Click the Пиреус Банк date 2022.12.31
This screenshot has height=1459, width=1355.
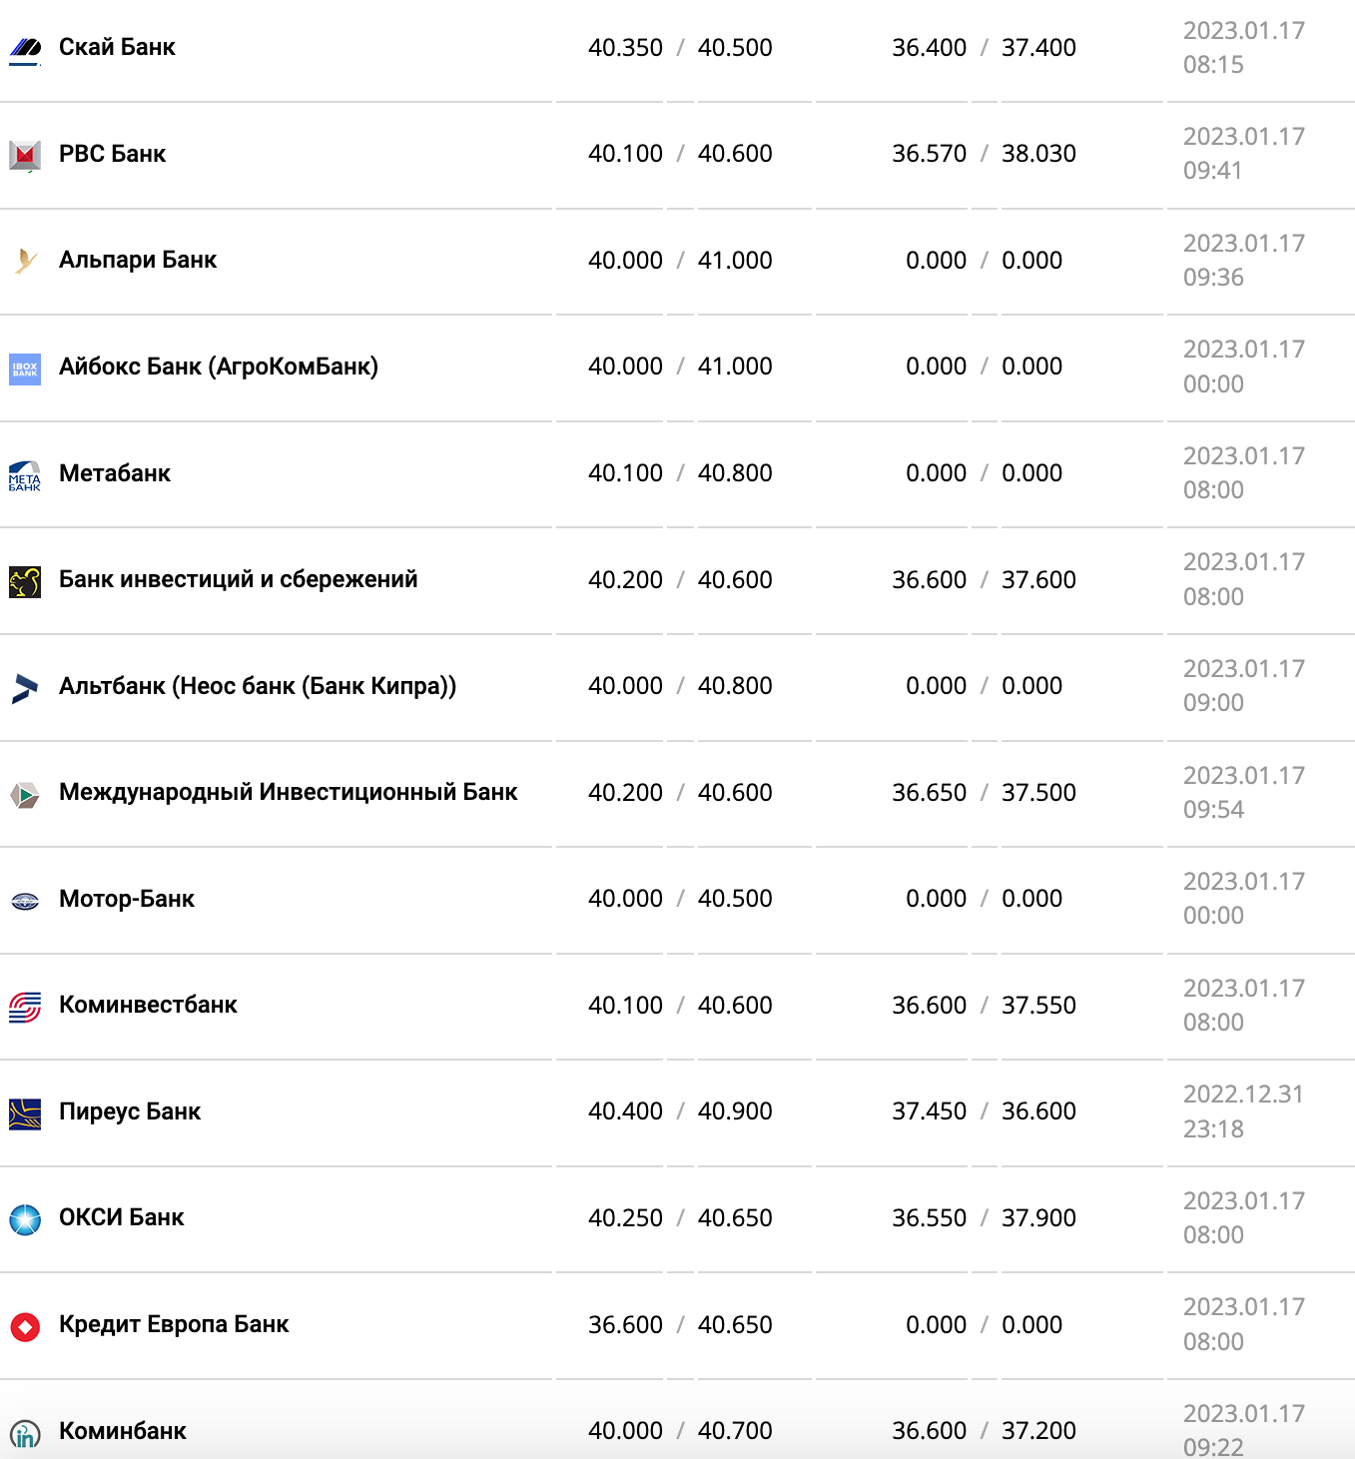[1243, 1094]
